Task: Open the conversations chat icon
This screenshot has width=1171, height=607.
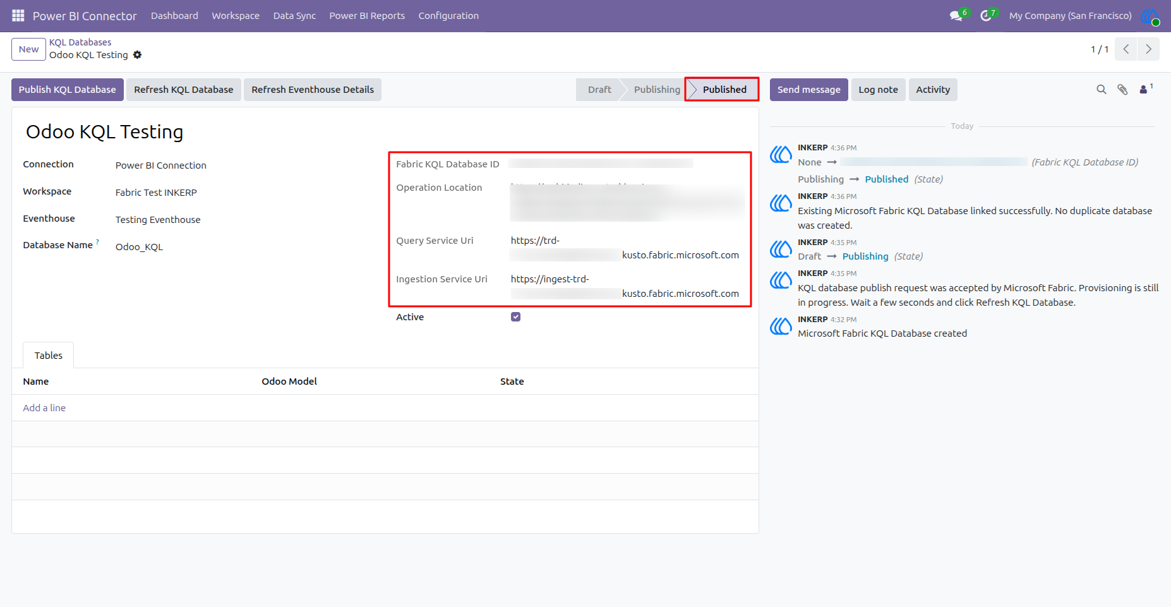Action: [x=956, y=16]
